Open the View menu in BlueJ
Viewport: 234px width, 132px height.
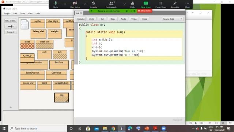click(30, 14)
